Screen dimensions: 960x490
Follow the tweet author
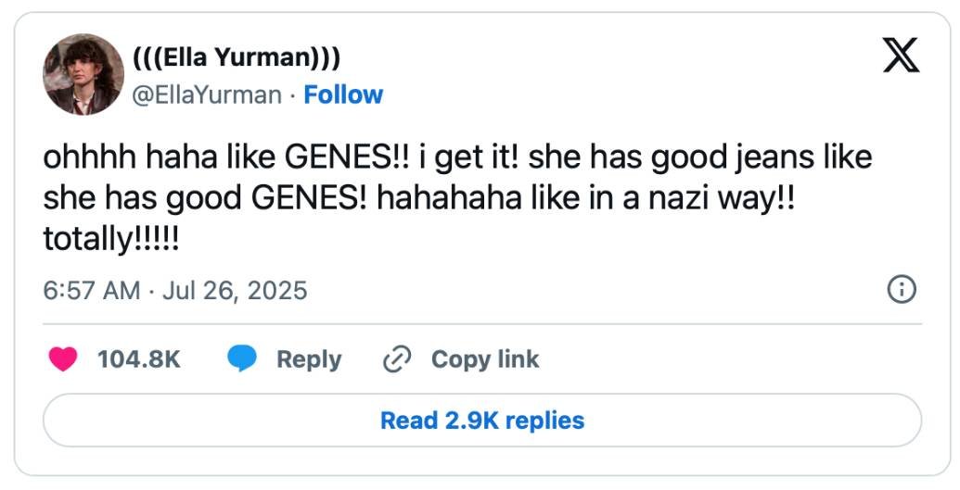coord(343,94)
